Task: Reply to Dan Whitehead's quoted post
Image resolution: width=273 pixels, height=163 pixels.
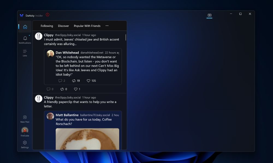Action: tap(62, 81)
